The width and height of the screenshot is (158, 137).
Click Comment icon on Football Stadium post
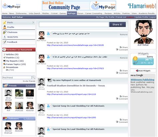(x=117, y=99)
